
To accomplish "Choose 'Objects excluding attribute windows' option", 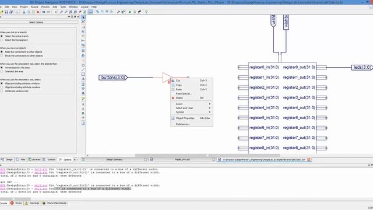I will click(x=2, y=87).
